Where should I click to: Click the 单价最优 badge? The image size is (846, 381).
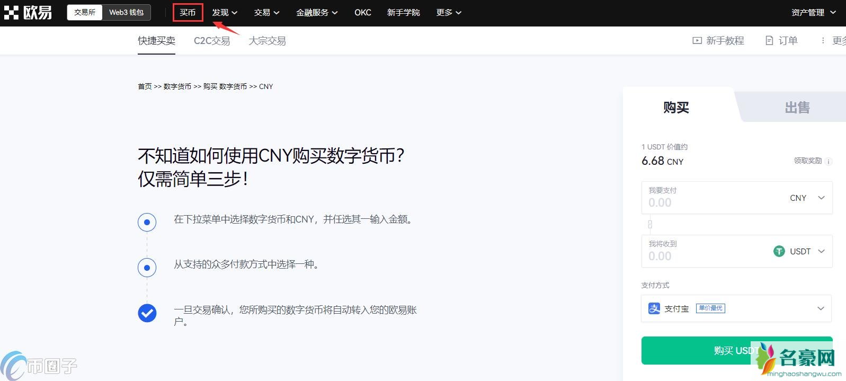[x=710, y=308]
